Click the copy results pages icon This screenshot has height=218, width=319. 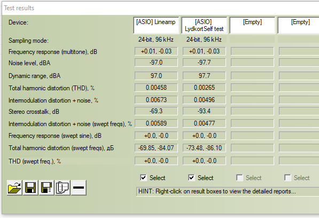(63, 188)
